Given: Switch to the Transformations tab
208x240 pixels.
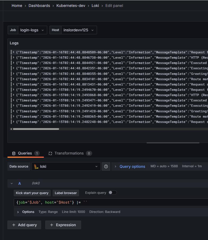Looking at the screenshot, I should 70,153.
